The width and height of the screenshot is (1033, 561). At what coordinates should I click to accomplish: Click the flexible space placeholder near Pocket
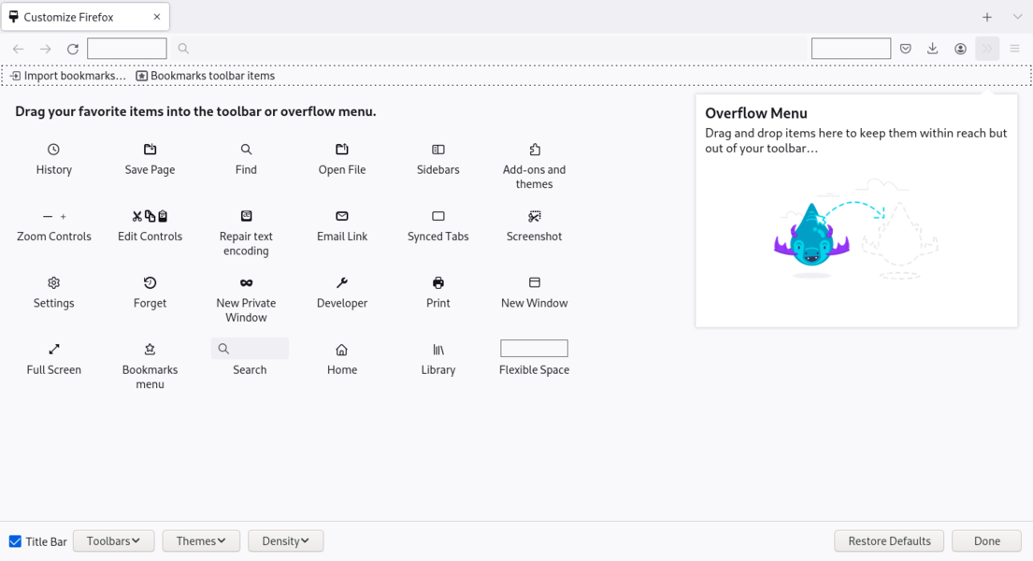pos(851,49)
